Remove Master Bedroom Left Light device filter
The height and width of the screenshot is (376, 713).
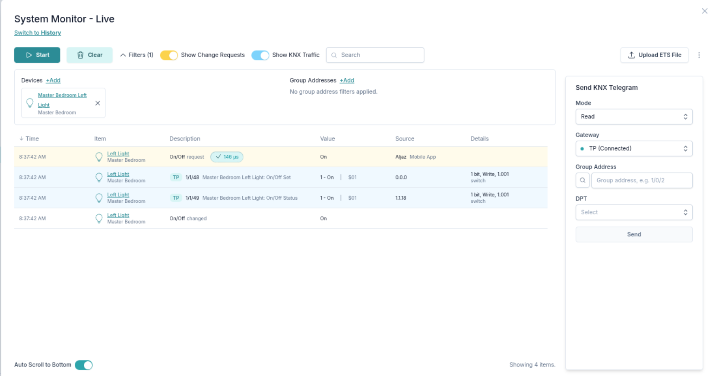tap(98, 103)
